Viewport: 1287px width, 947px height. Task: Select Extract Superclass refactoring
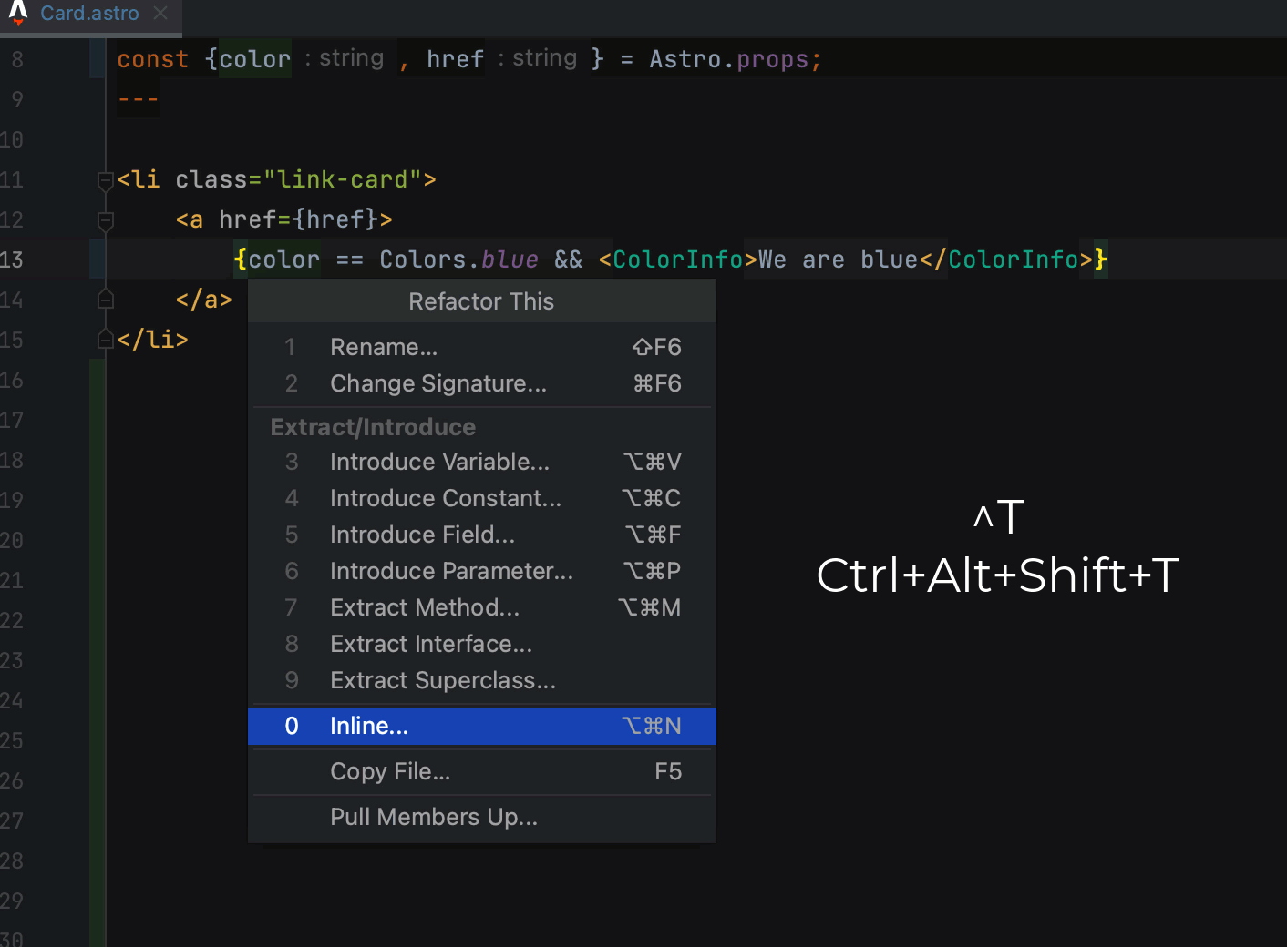point(443,680)
